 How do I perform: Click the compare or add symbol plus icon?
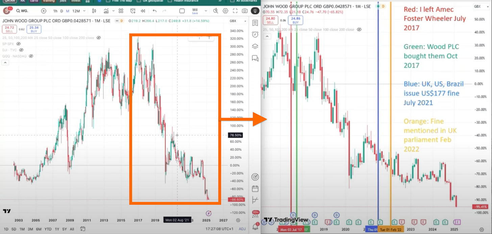pyautogui.click(x=44, y=11)
